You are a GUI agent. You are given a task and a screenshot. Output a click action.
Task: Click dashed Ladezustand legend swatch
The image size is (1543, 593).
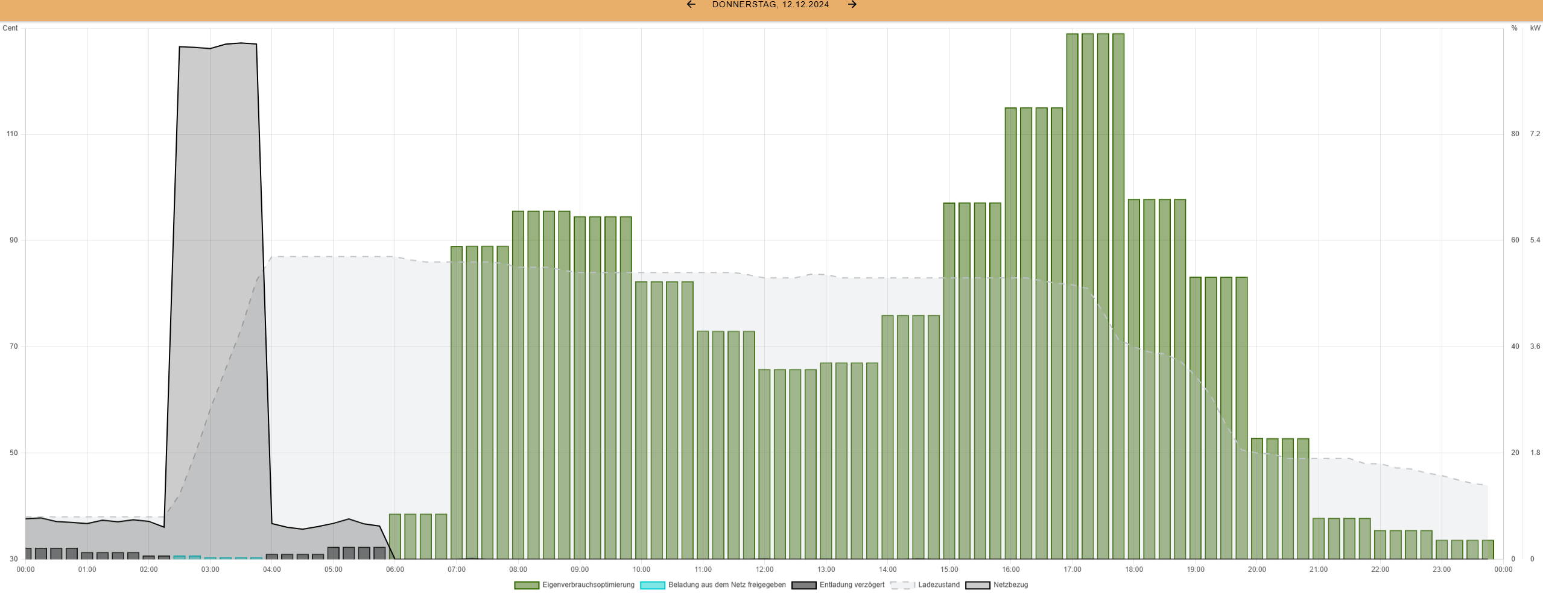902,585
